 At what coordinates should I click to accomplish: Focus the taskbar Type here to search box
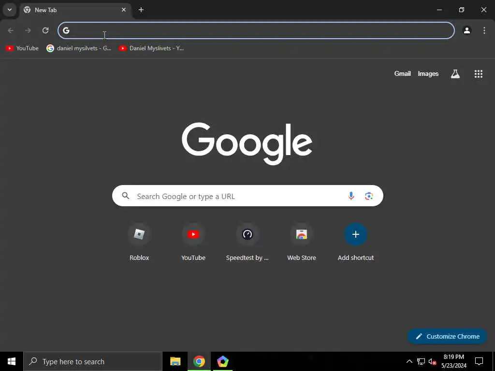93,361
